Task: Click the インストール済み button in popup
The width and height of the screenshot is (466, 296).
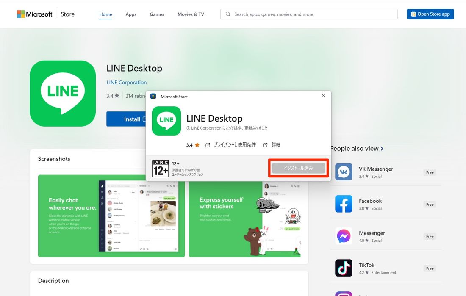Action: coord(298,168)
